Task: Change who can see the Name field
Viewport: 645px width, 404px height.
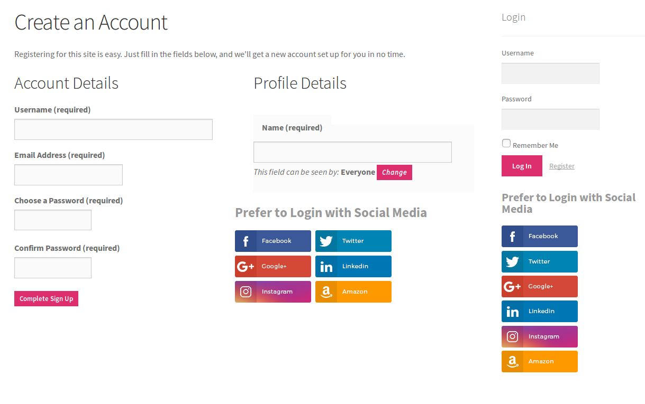Action: 394,173
